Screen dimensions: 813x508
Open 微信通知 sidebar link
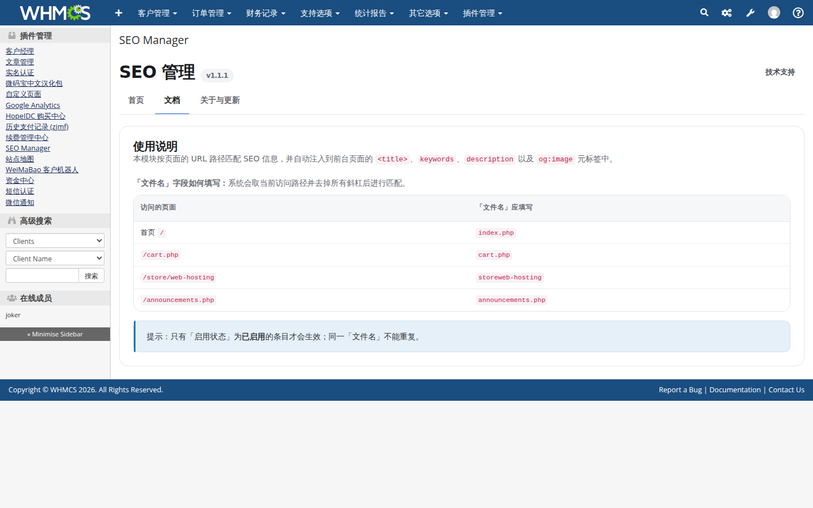[20, 203]
